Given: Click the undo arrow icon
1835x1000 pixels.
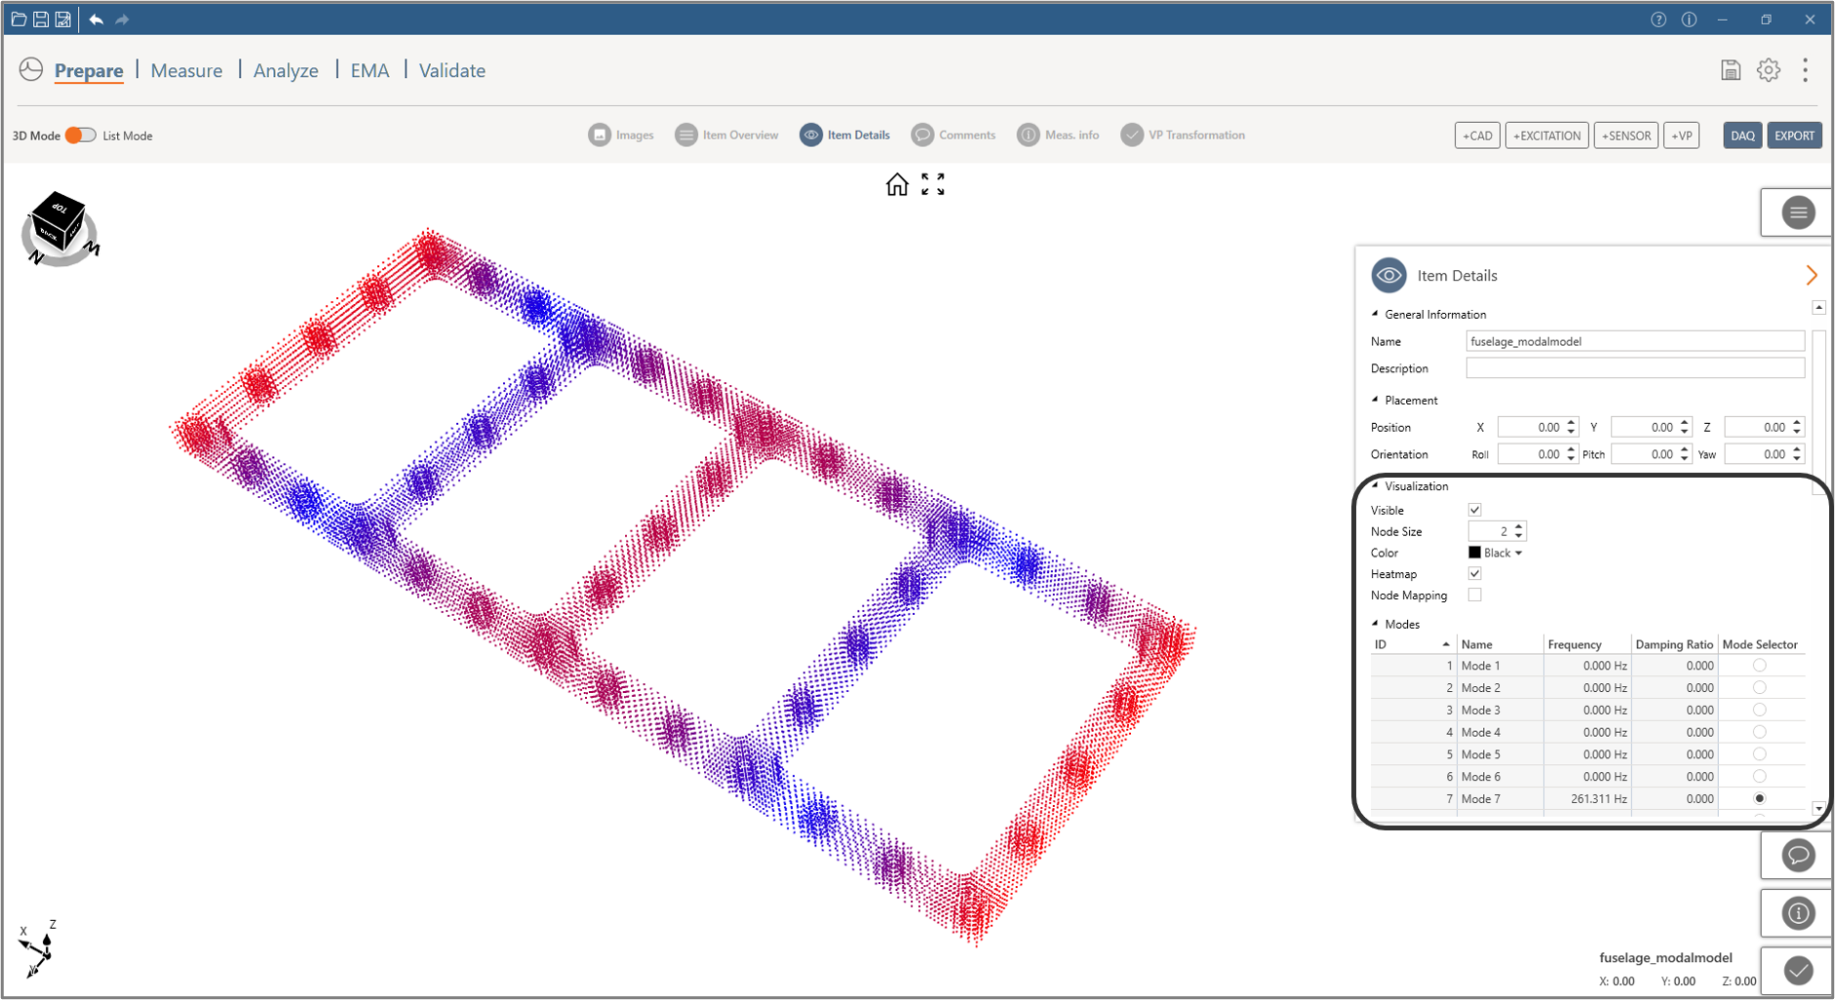Looking at the screenshot, I should pyautogui.click(x=96, y=19).
